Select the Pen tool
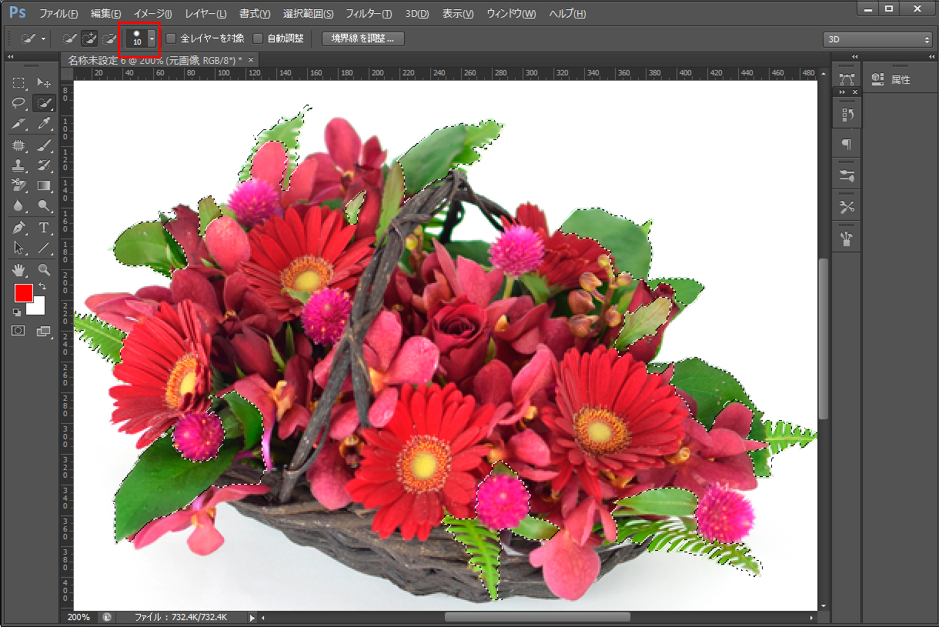939x627 pixels. click(x=19, y=228)
